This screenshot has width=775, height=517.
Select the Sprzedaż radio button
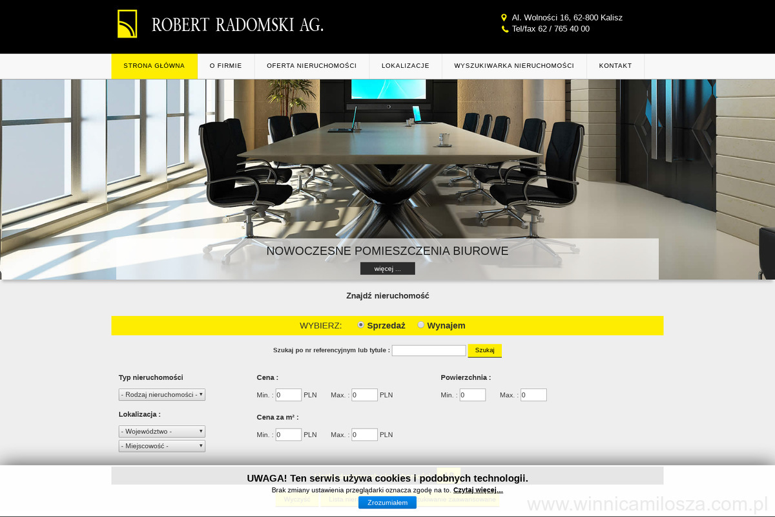tap(361, 325)
